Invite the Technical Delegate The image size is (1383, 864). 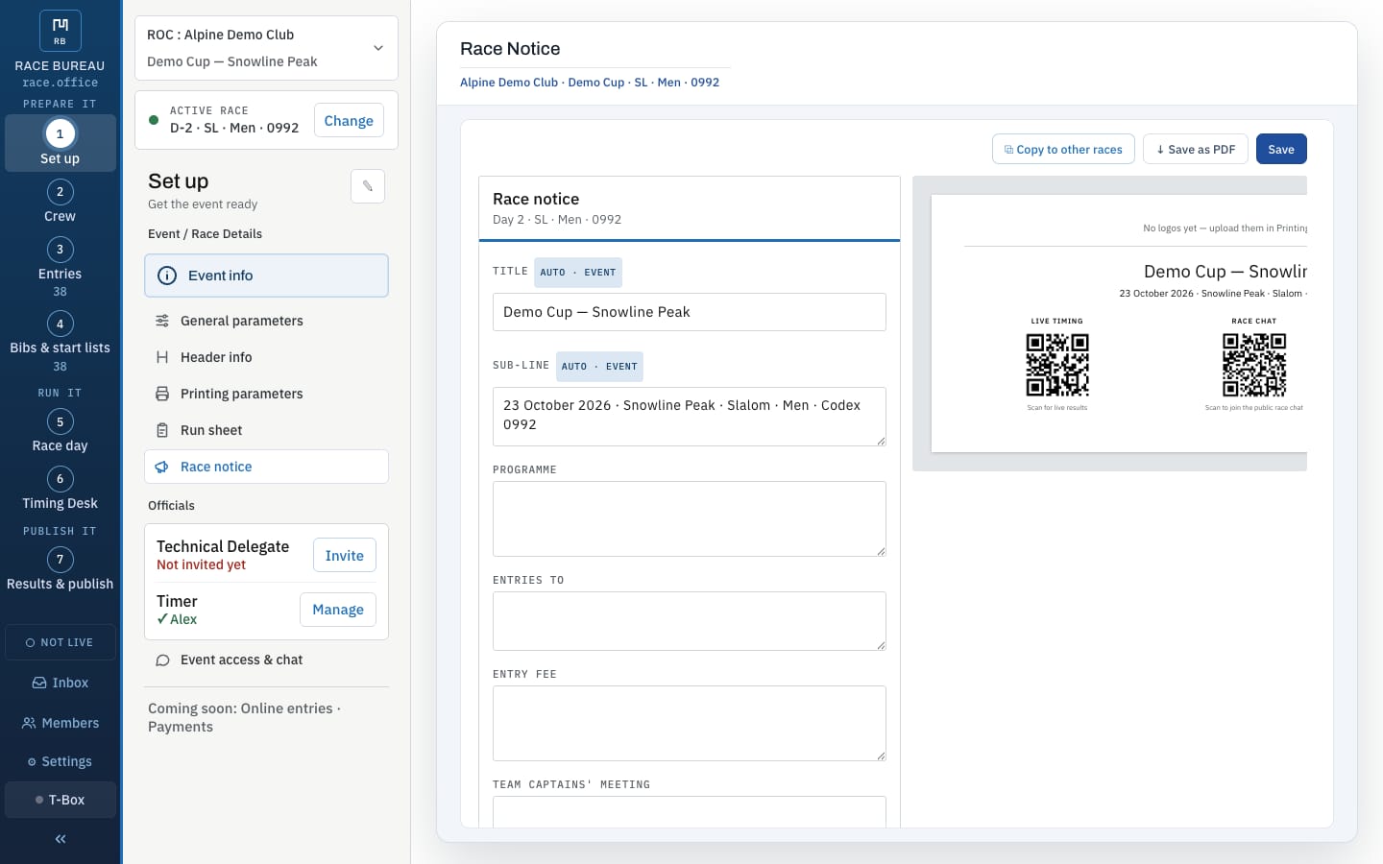pyautogui.click(x=344, y=556)
